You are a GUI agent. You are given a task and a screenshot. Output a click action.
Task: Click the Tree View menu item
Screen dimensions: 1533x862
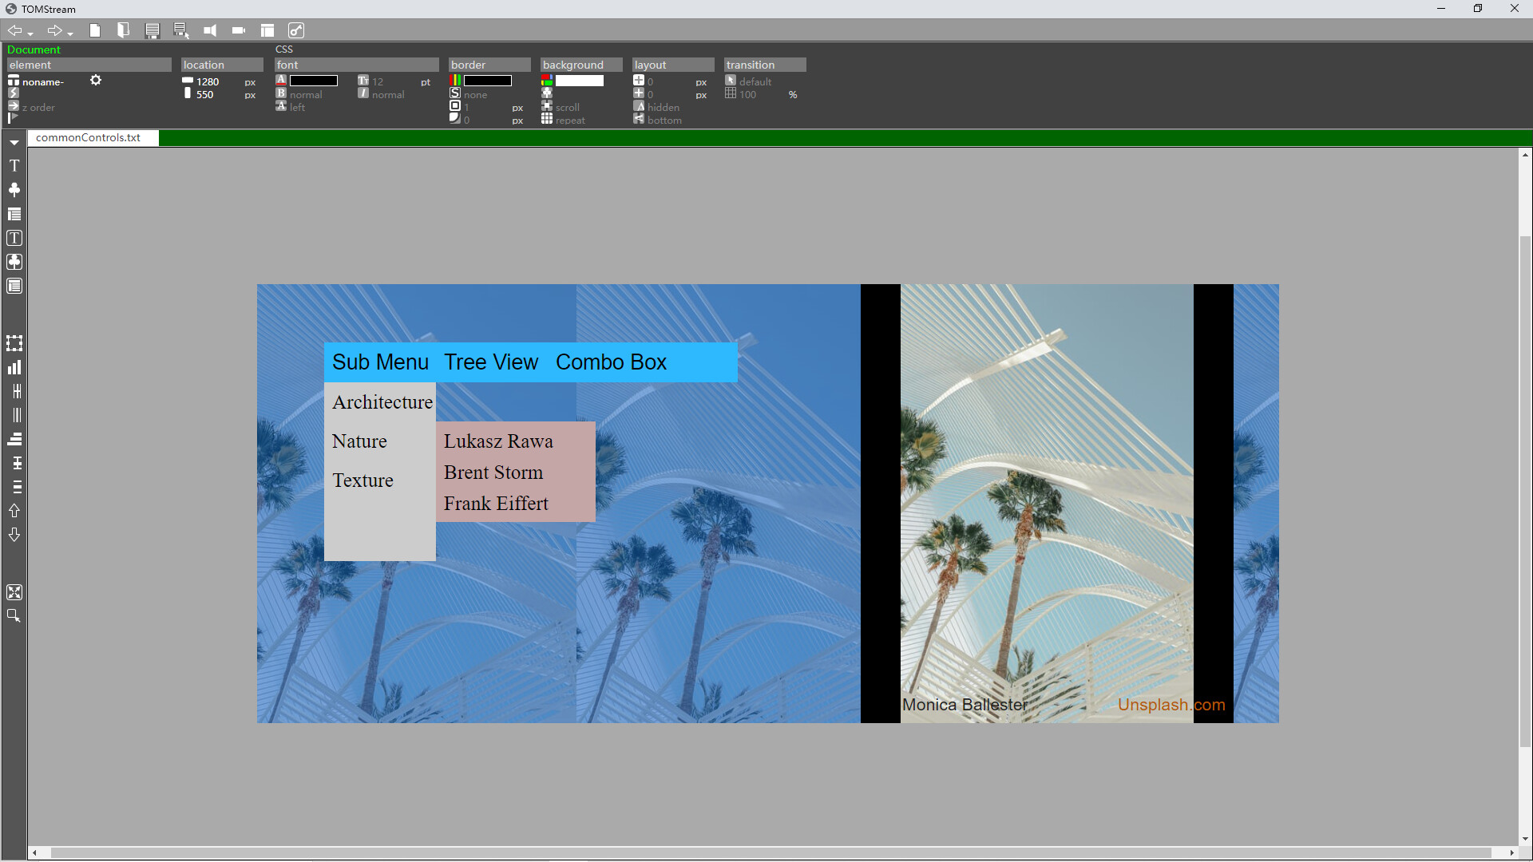click(x=490, y=362)
